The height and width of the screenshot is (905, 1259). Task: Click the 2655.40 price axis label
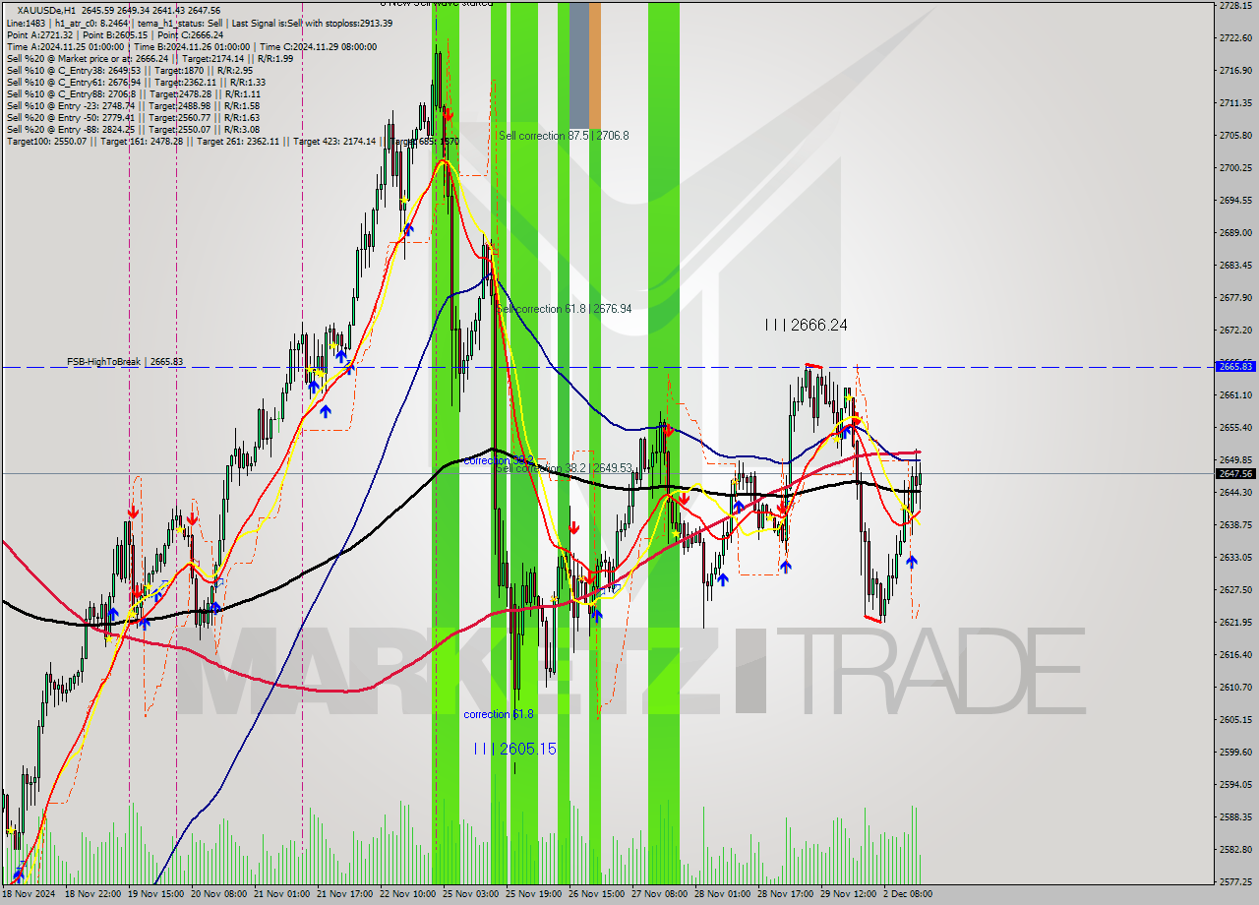[x=1234, y=428]
